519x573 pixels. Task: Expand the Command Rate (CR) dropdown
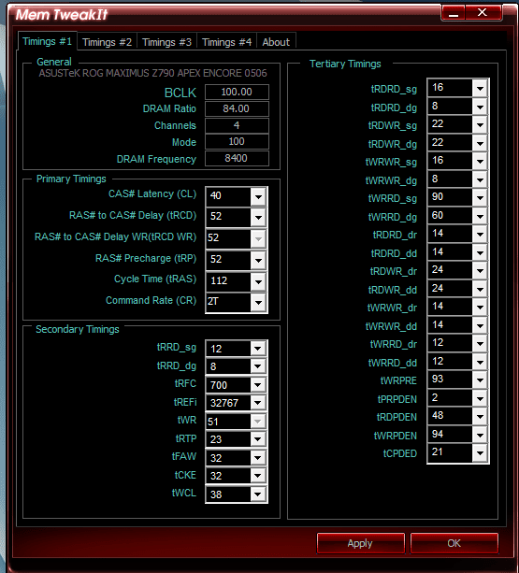tap(258, 303)
